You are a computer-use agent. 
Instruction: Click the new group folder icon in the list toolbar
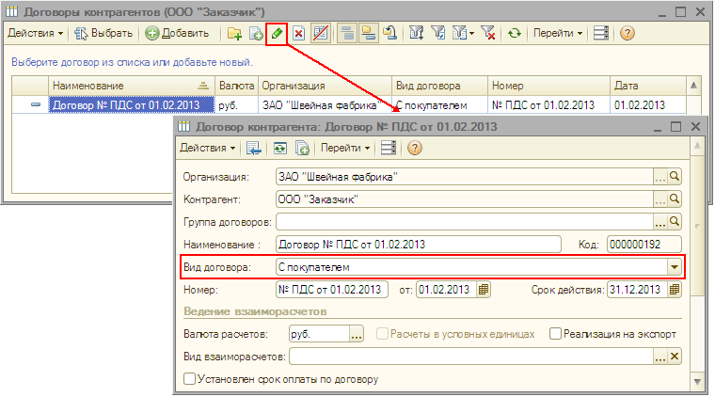point(234,33)
